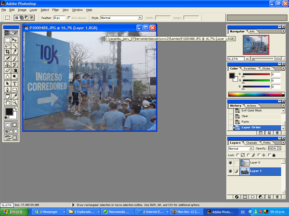289x216 pixels.
Task: Open the Layers palette flyout menu
Action: 283,143
